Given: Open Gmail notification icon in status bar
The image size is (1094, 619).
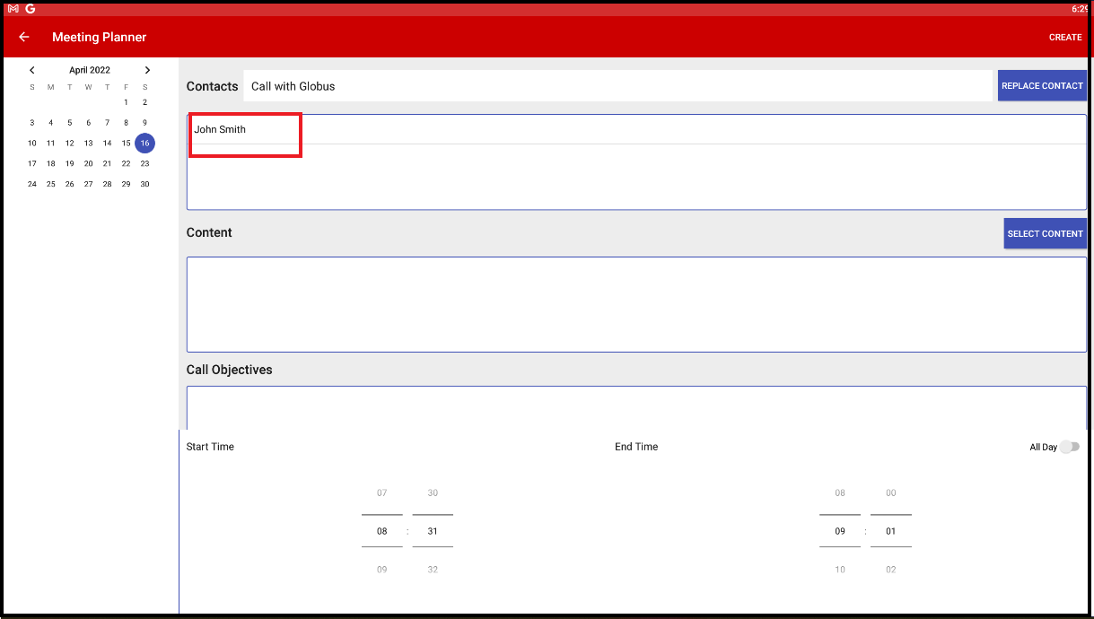Looking at the screenshot, I should [x=13, y=8].
